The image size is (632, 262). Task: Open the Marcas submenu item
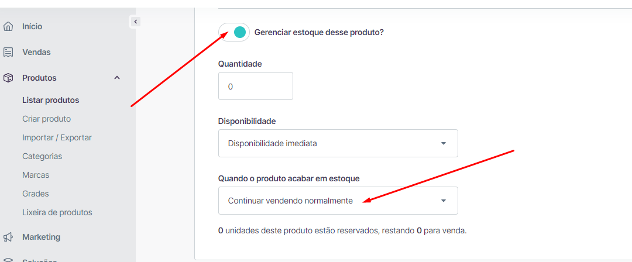pos(36,175)
